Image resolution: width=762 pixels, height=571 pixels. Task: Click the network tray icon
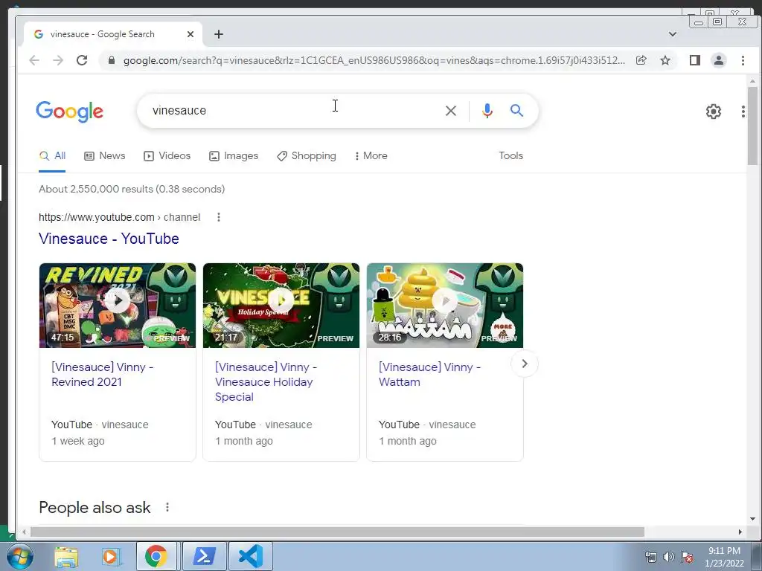pyautogui.click(x=650, y=557)
